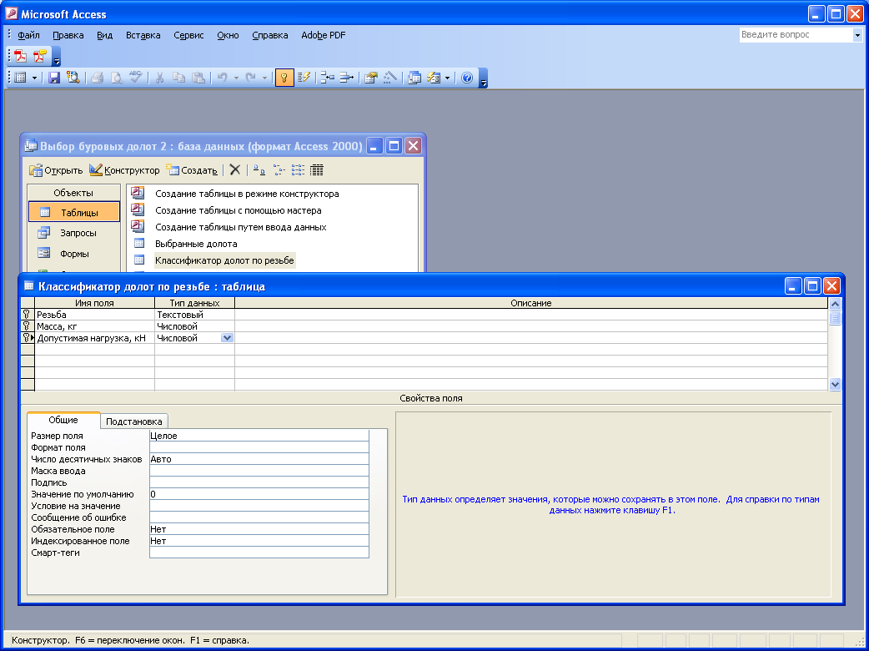Screen dimensions: 869x651
Task: Toggle the Primary Key toolbar button
Action: point(284,78)
